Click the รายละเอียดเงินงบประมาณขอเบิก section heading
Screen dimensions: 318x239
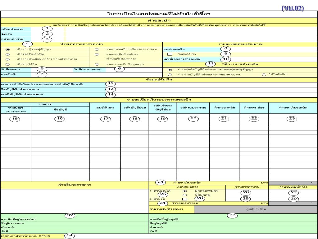pos(159,100)
